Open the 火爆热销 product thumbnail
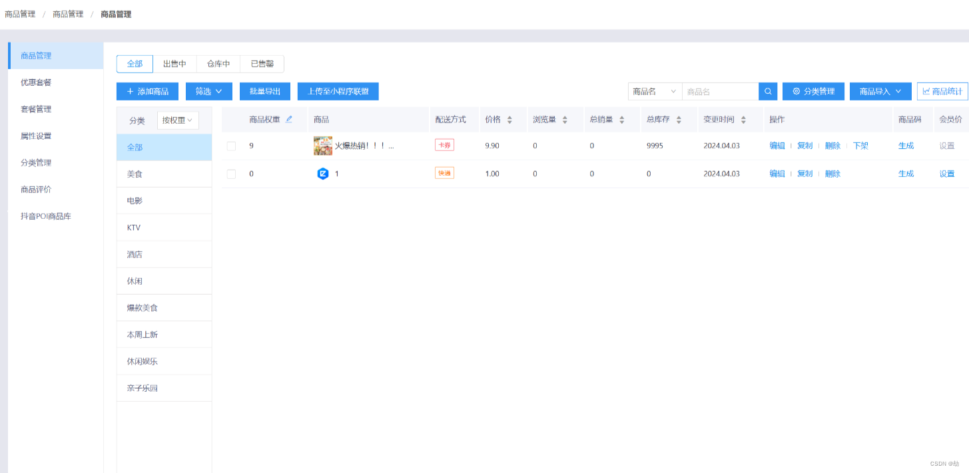The height and width of the screenshot is (473, 969). coord(323,146)
